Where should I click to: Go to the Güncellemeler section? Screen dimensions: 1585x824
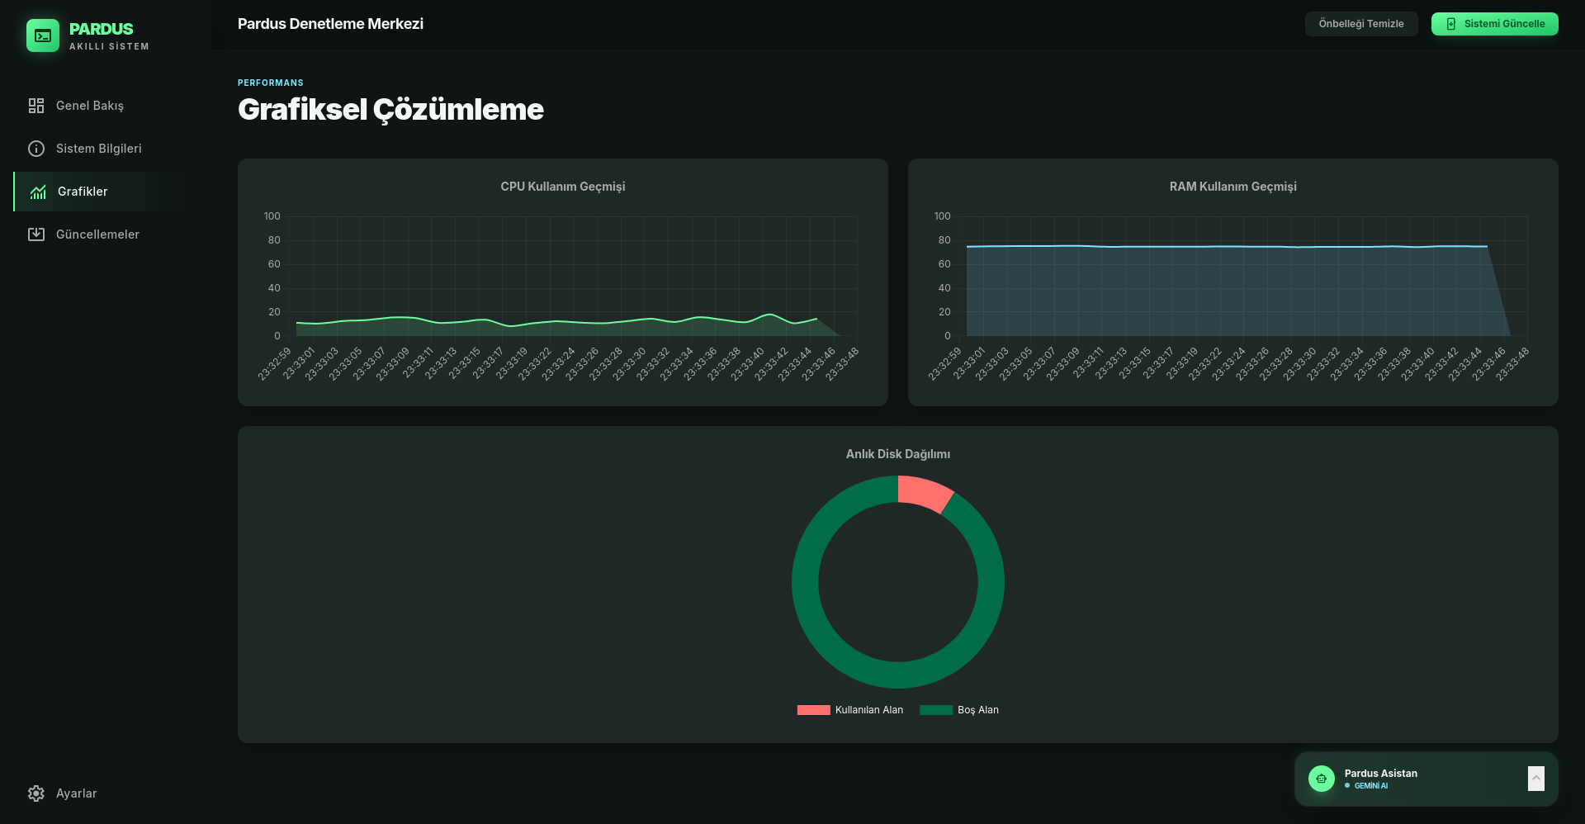[x=97, y=234]
